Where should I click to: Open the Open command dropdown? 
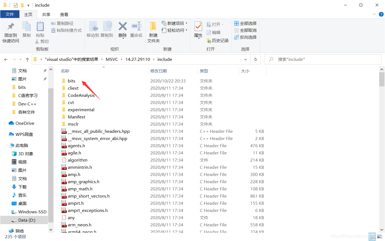(x=223, y=24)
